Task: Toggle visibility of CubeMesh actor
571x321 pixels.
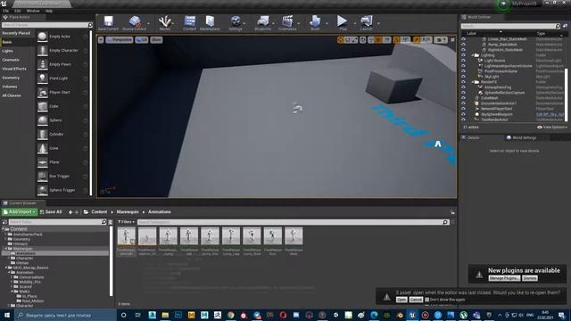Action: click(463, 98)
